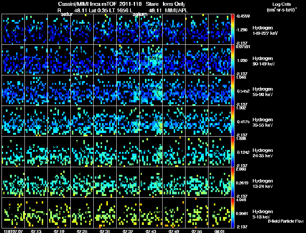Click the Hydrogen 149-227 keV color bar
This screenshot has height=233, width=306.
[x=233, y=29]
